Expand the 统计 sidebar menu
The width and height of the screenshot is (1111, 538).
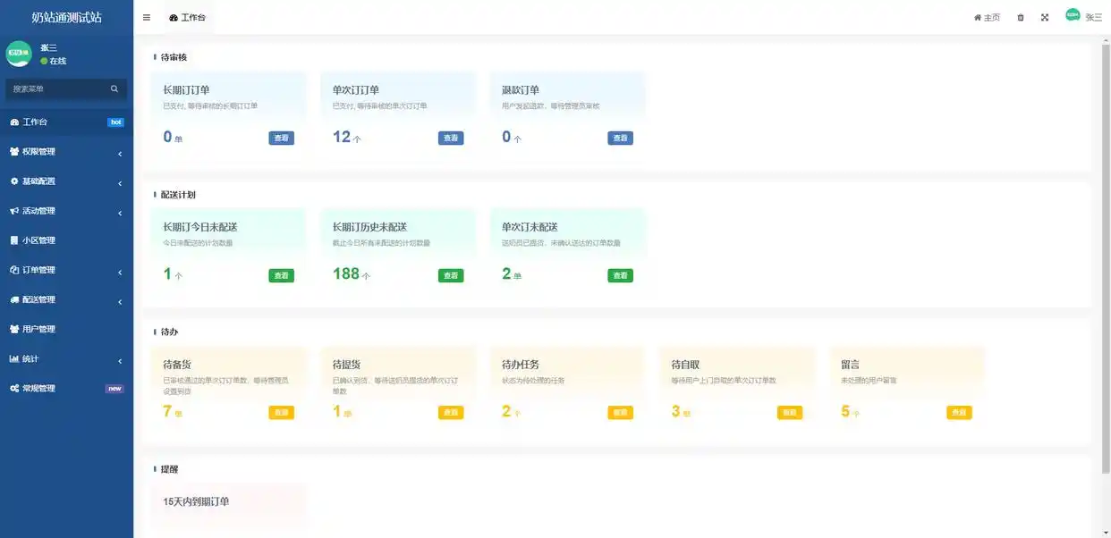click(66, 359)
